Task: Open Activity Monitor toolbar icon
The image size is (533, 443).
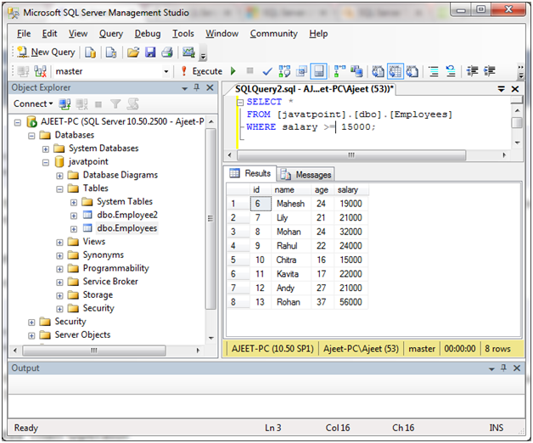Action: pyautogui.click(x=188, y=53)
